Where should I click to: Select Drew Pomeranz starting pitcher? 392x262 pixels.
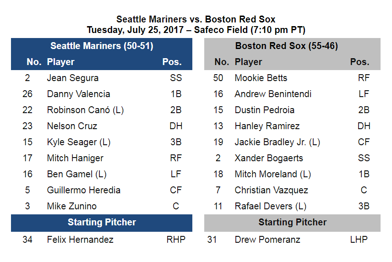click(x=267, y=240)
